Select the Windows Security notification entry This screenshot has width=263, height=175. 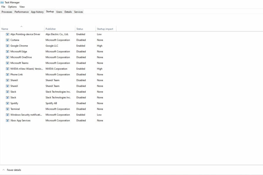[26, 115]
